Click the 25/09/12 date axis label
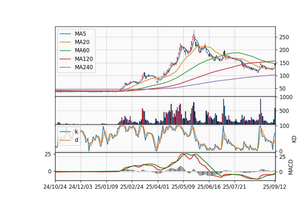This screenshot has height=220, width=306. pyautogui.click(x=275, y=187)
